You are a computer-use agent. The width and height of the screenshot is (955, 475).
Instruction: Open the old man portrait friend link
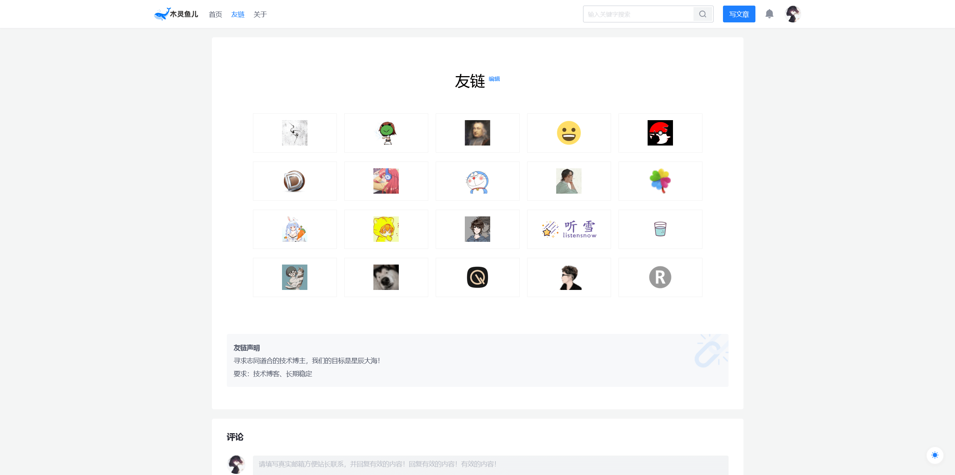pyautogui.click(x=477, y=133)
